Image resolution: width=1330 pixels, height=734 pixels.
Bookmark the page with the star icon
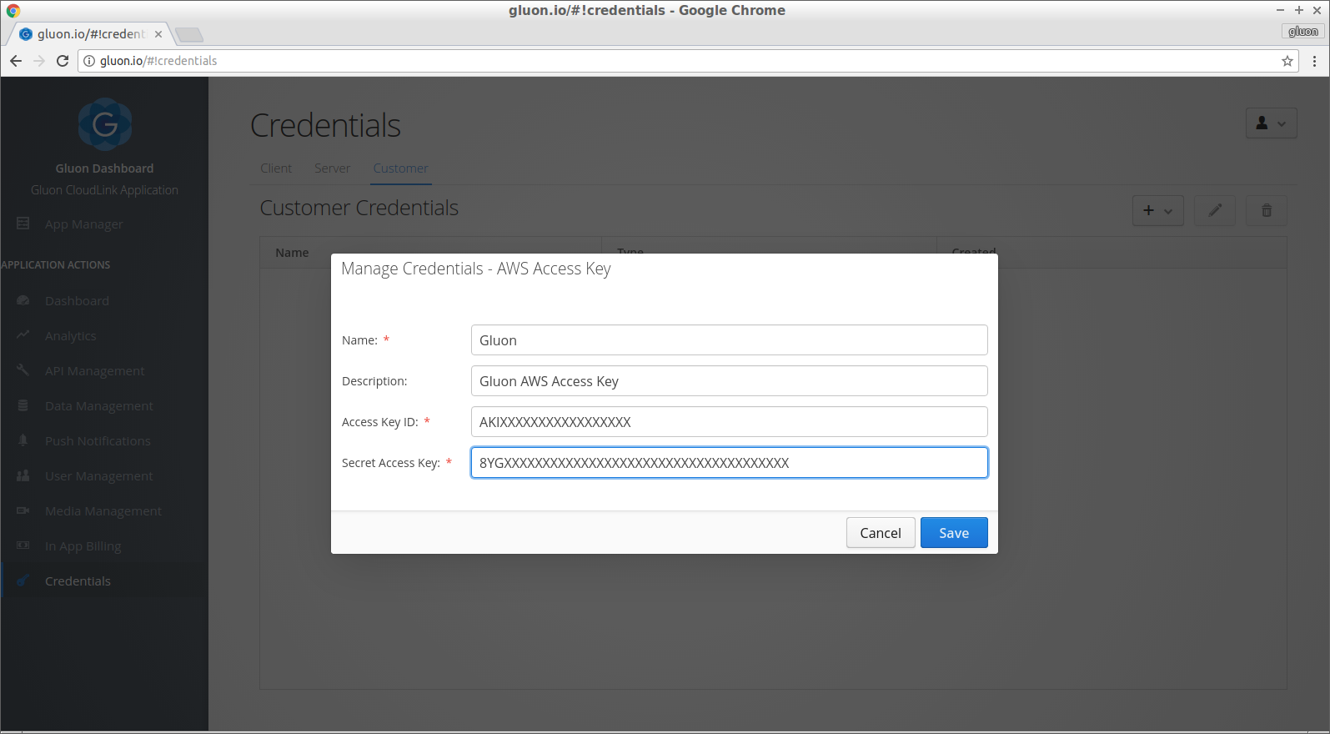[1287, 61]
